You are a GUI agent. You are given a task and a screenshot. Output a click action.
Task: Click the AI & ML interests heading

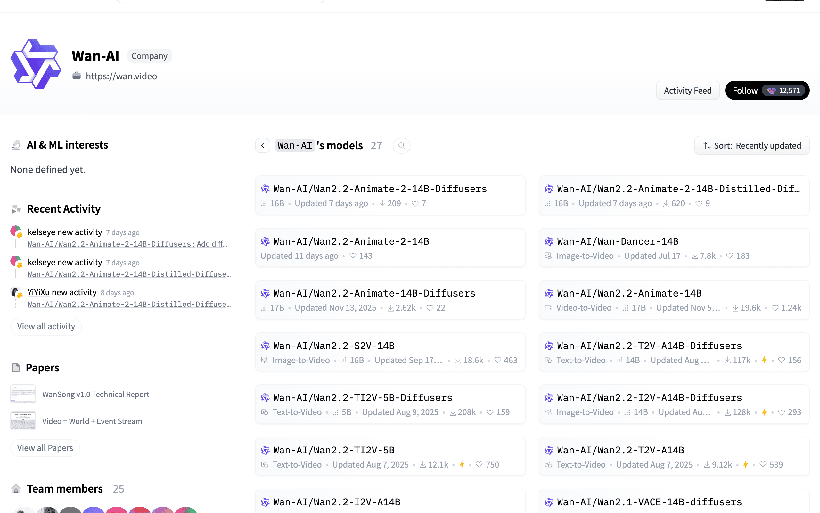point(68,145)
